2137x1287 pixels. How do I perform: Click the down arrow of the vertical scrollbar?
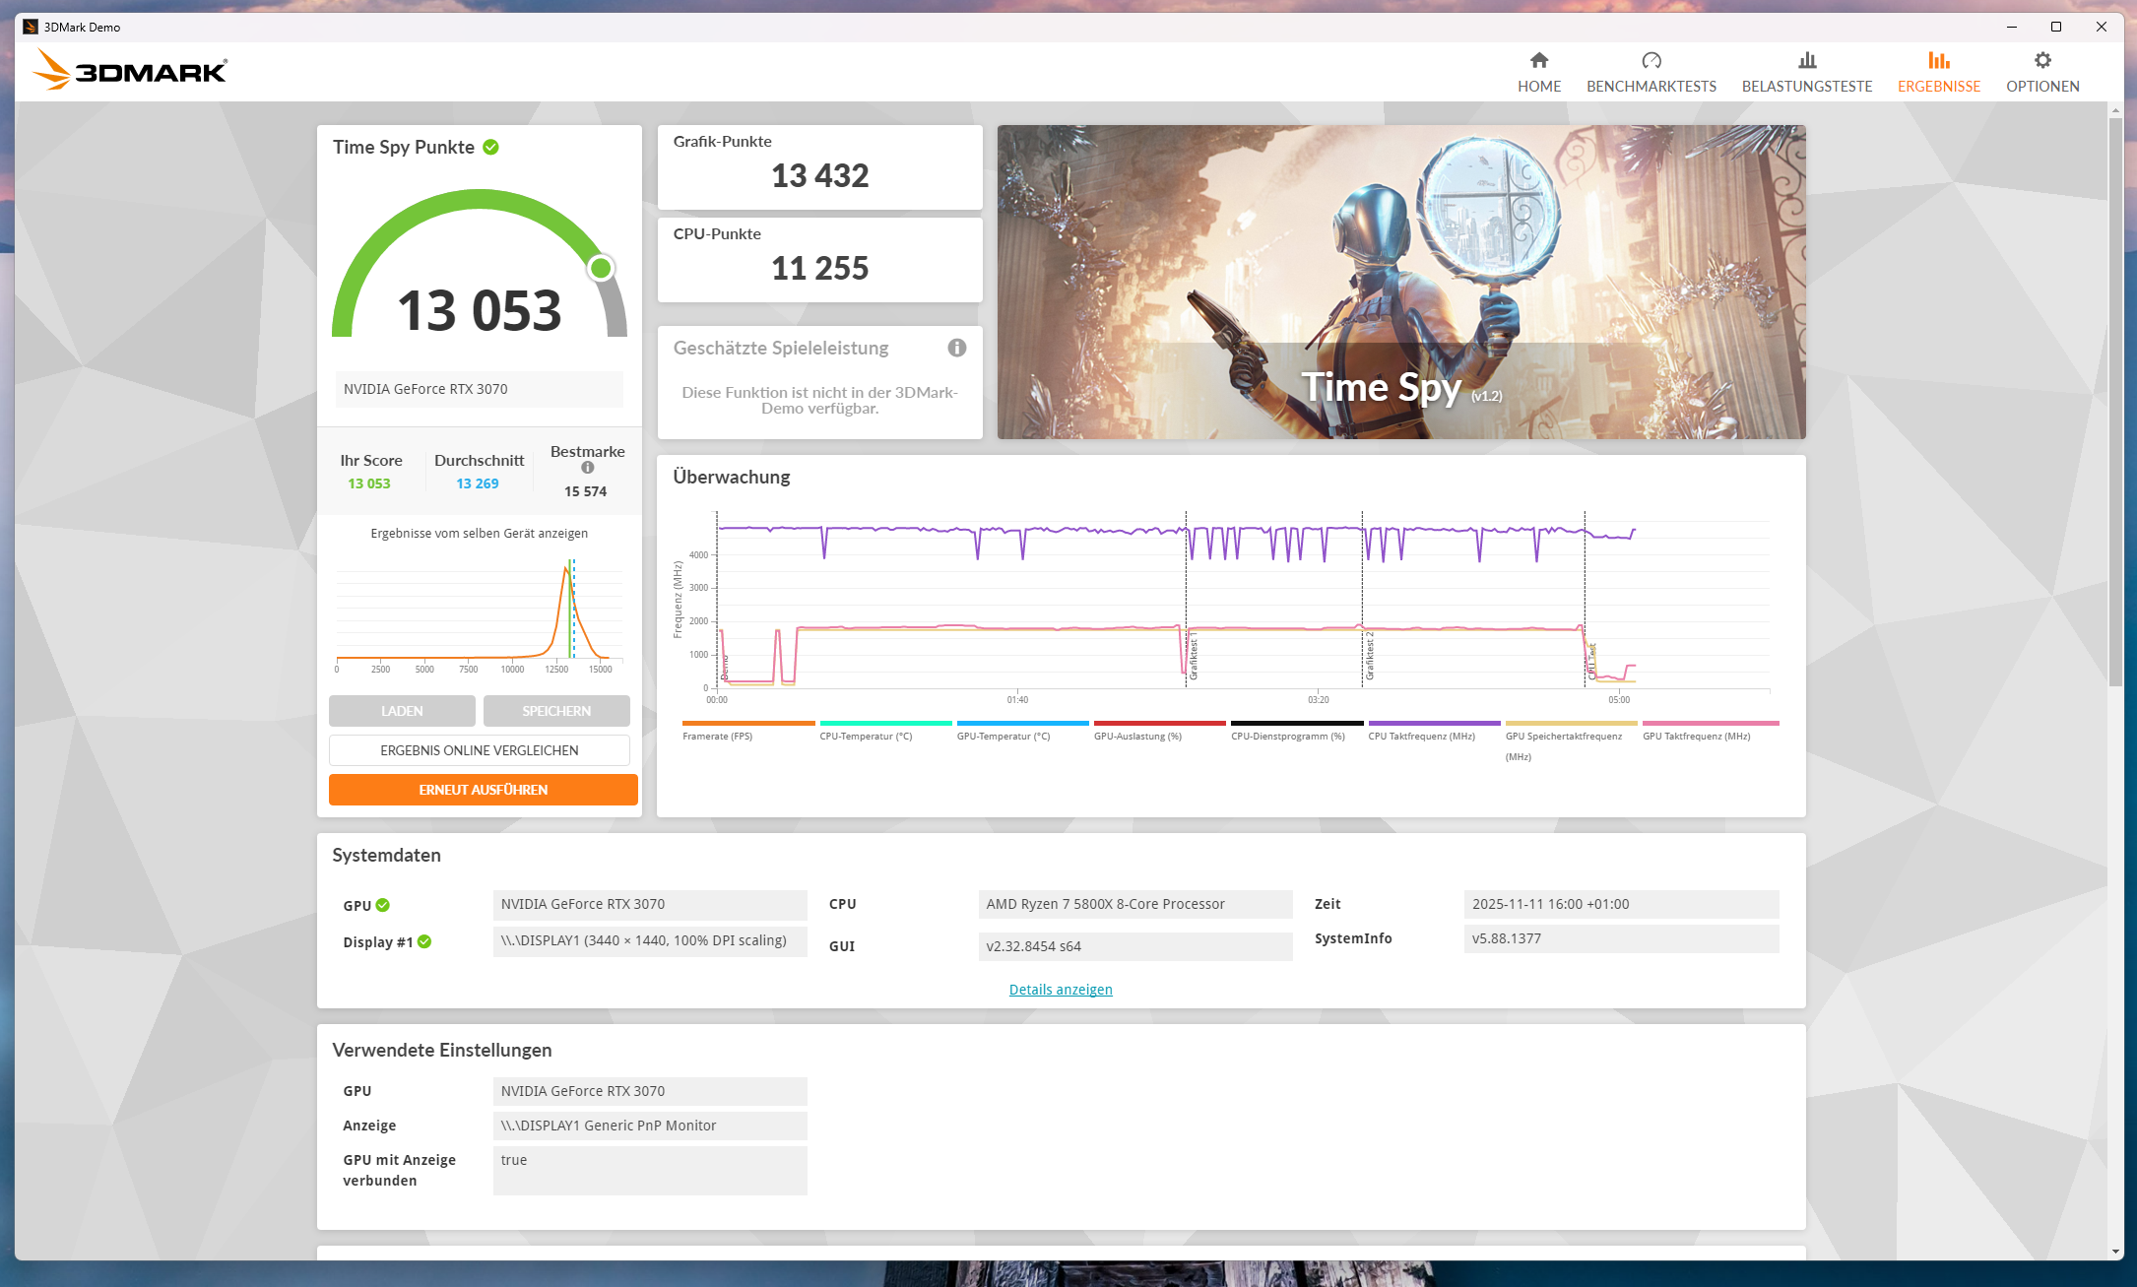2115,1252
